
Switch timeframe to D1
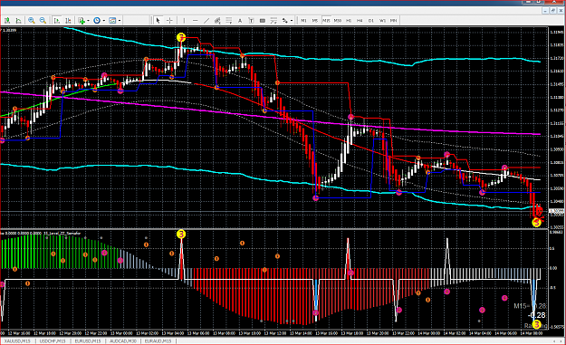point(371,21)
